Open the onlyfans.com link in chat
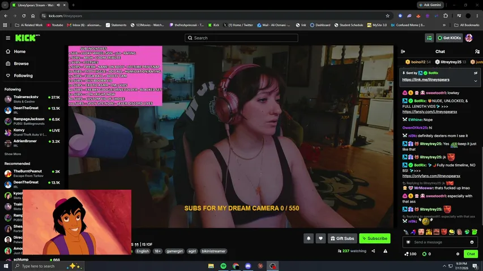483x271 pixels. 431,176
